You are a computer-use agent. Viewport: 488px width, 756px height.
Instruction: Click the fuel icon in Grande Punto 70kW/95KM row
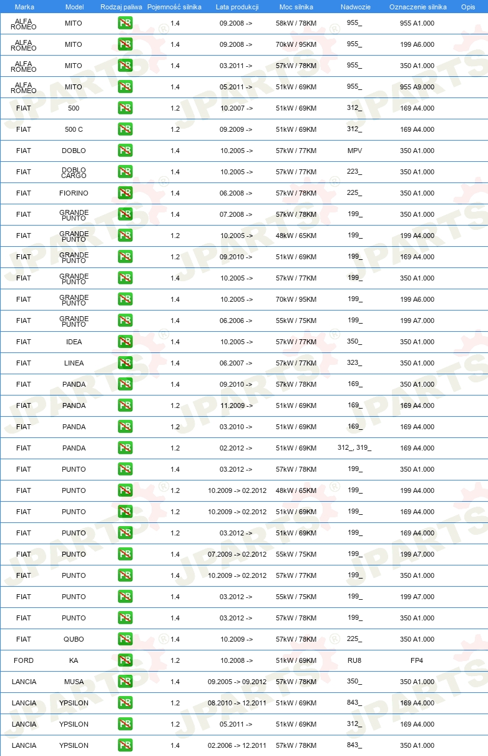pyautogui.click(x=125, y=299)
